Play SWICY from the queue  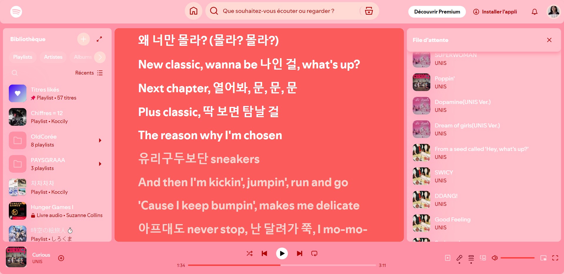[484, 176]
